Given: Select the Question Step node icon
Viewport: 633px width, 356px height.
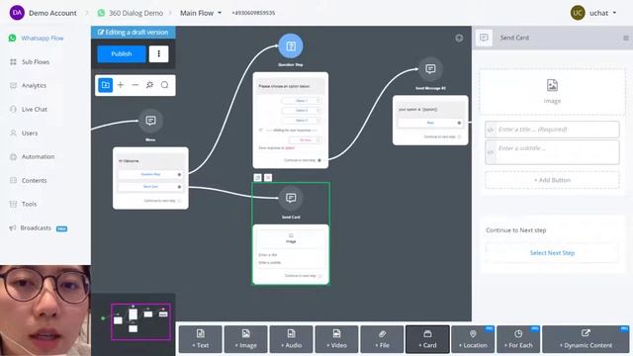Looking at the screenshot, I should (291, 46).
